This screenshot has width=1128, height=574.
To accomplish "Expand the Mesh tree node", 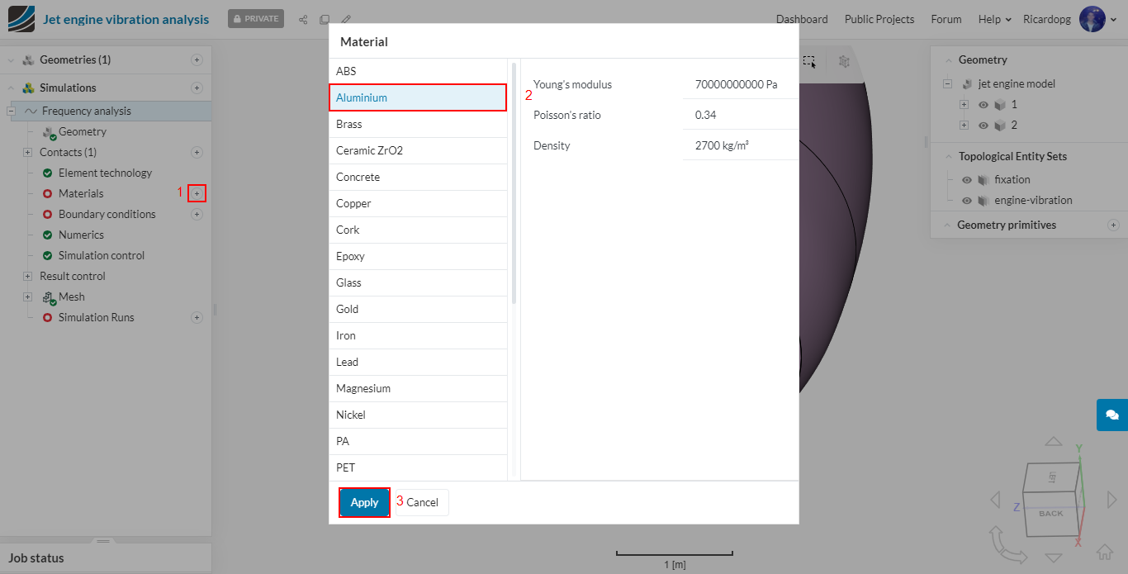I will pyautogui.click(x=27, y=296).
